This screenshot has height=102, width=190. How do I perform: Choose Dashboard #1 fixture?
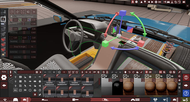pos(87,80)
